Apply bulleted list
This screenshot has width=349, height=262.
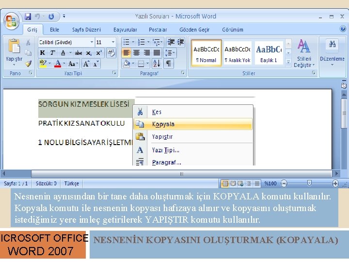pos(127,42)
